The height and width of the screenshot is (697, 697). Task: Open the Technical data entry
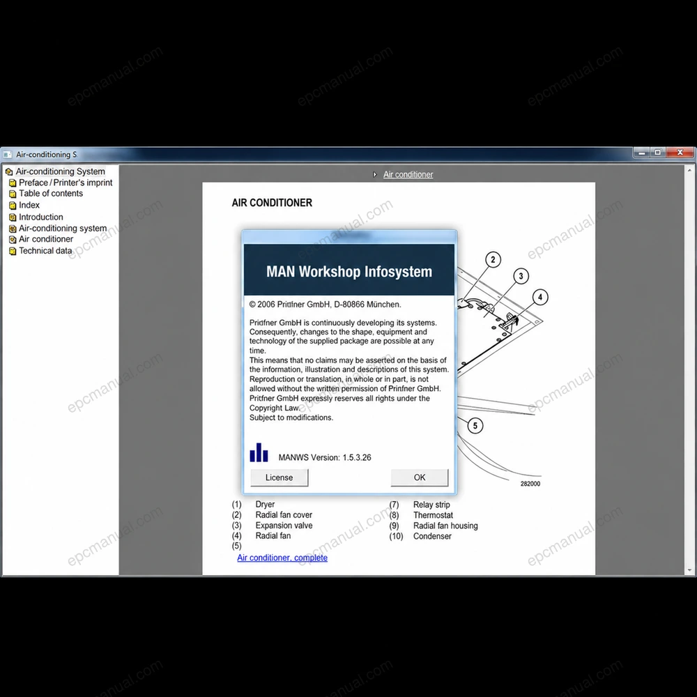tap(45, 251)
